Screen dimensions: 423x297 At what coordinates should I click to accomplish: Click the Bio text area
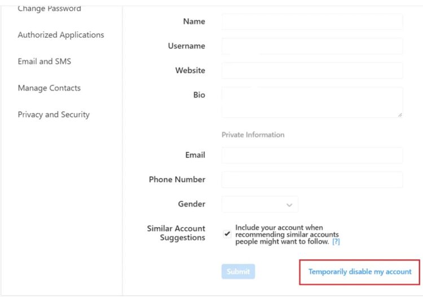312,102
